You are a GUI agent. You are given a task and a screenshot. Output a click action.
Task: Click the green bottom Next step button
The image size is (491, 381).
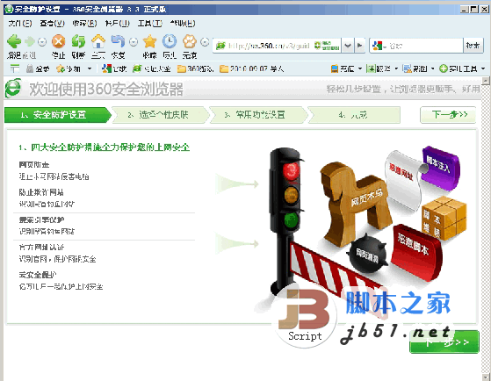point(444,341)
